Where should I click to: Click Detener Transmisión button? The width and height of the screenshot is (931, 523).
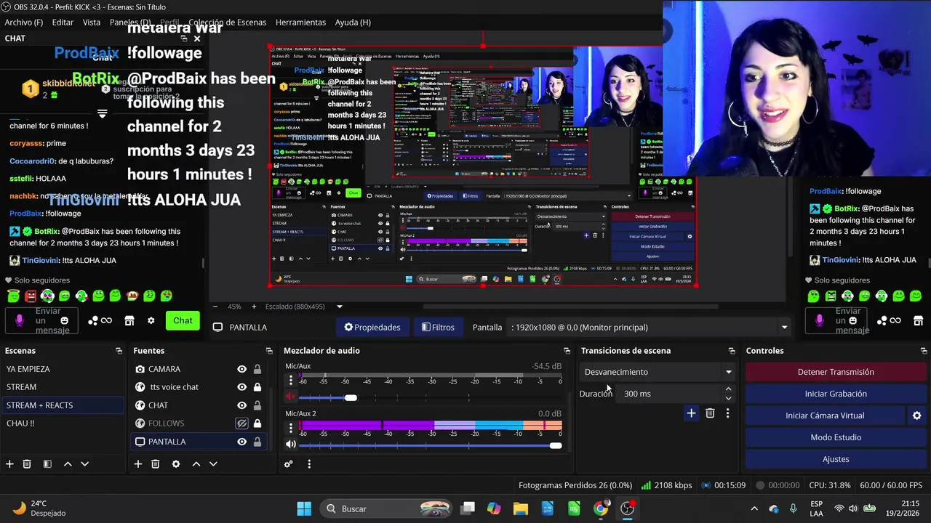coord(836,372)
